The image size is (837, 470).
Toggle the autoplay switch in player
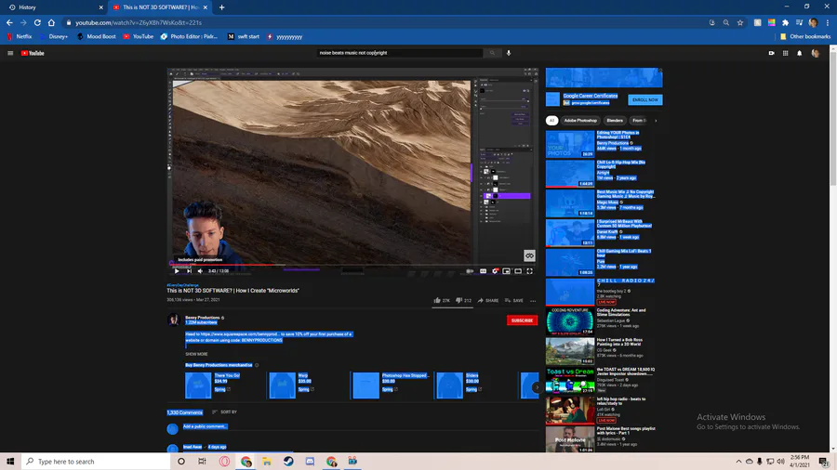(x=471, y=271)
